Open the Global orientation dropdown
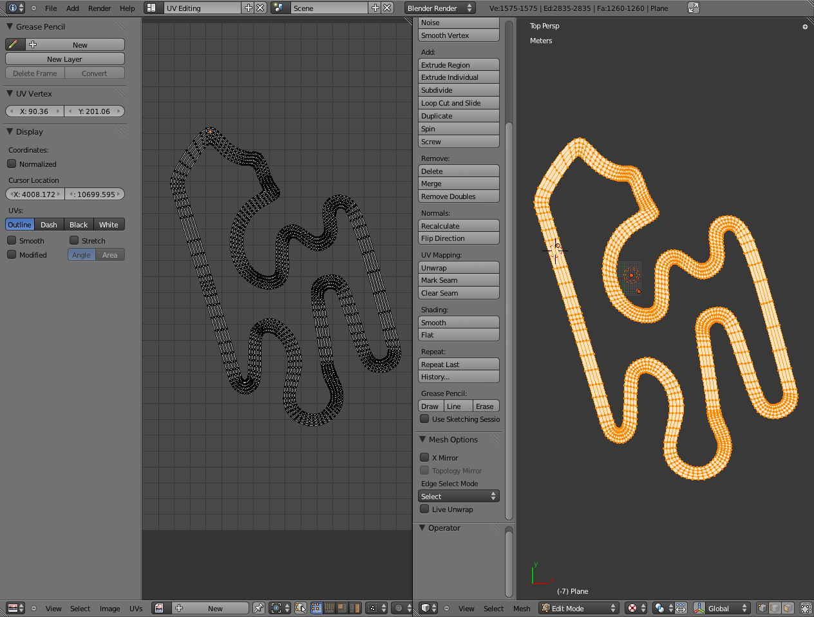 729,608
